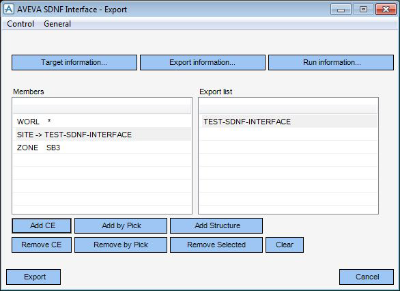
Task: Open Target information dialog
Action: [74, 62]
